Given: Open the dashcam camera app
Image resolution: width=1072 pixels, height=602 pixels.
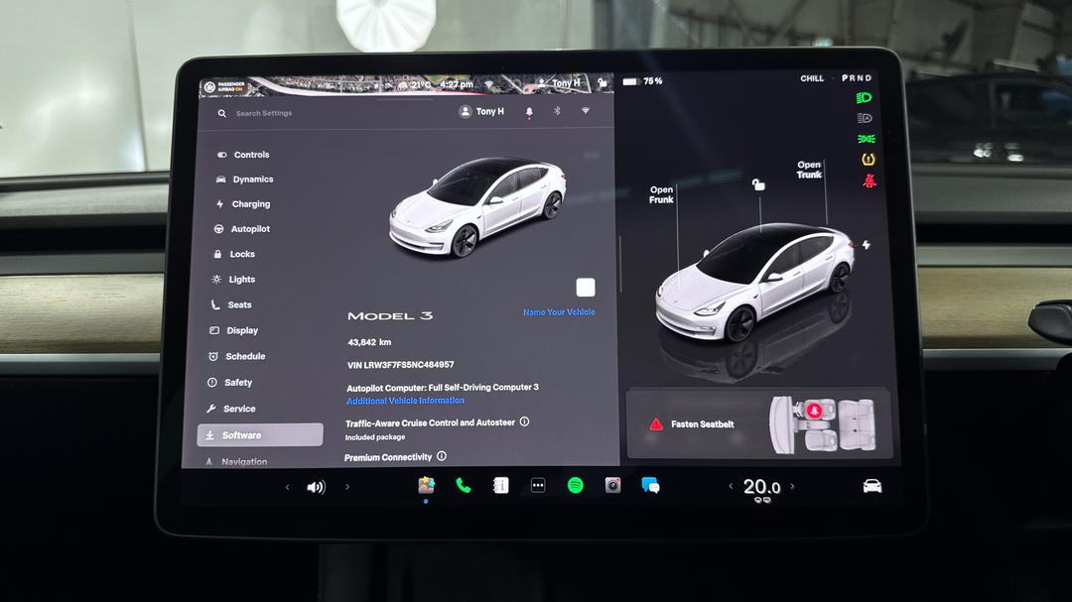Looking at the screenshot, I should click(x=612, y=485).
